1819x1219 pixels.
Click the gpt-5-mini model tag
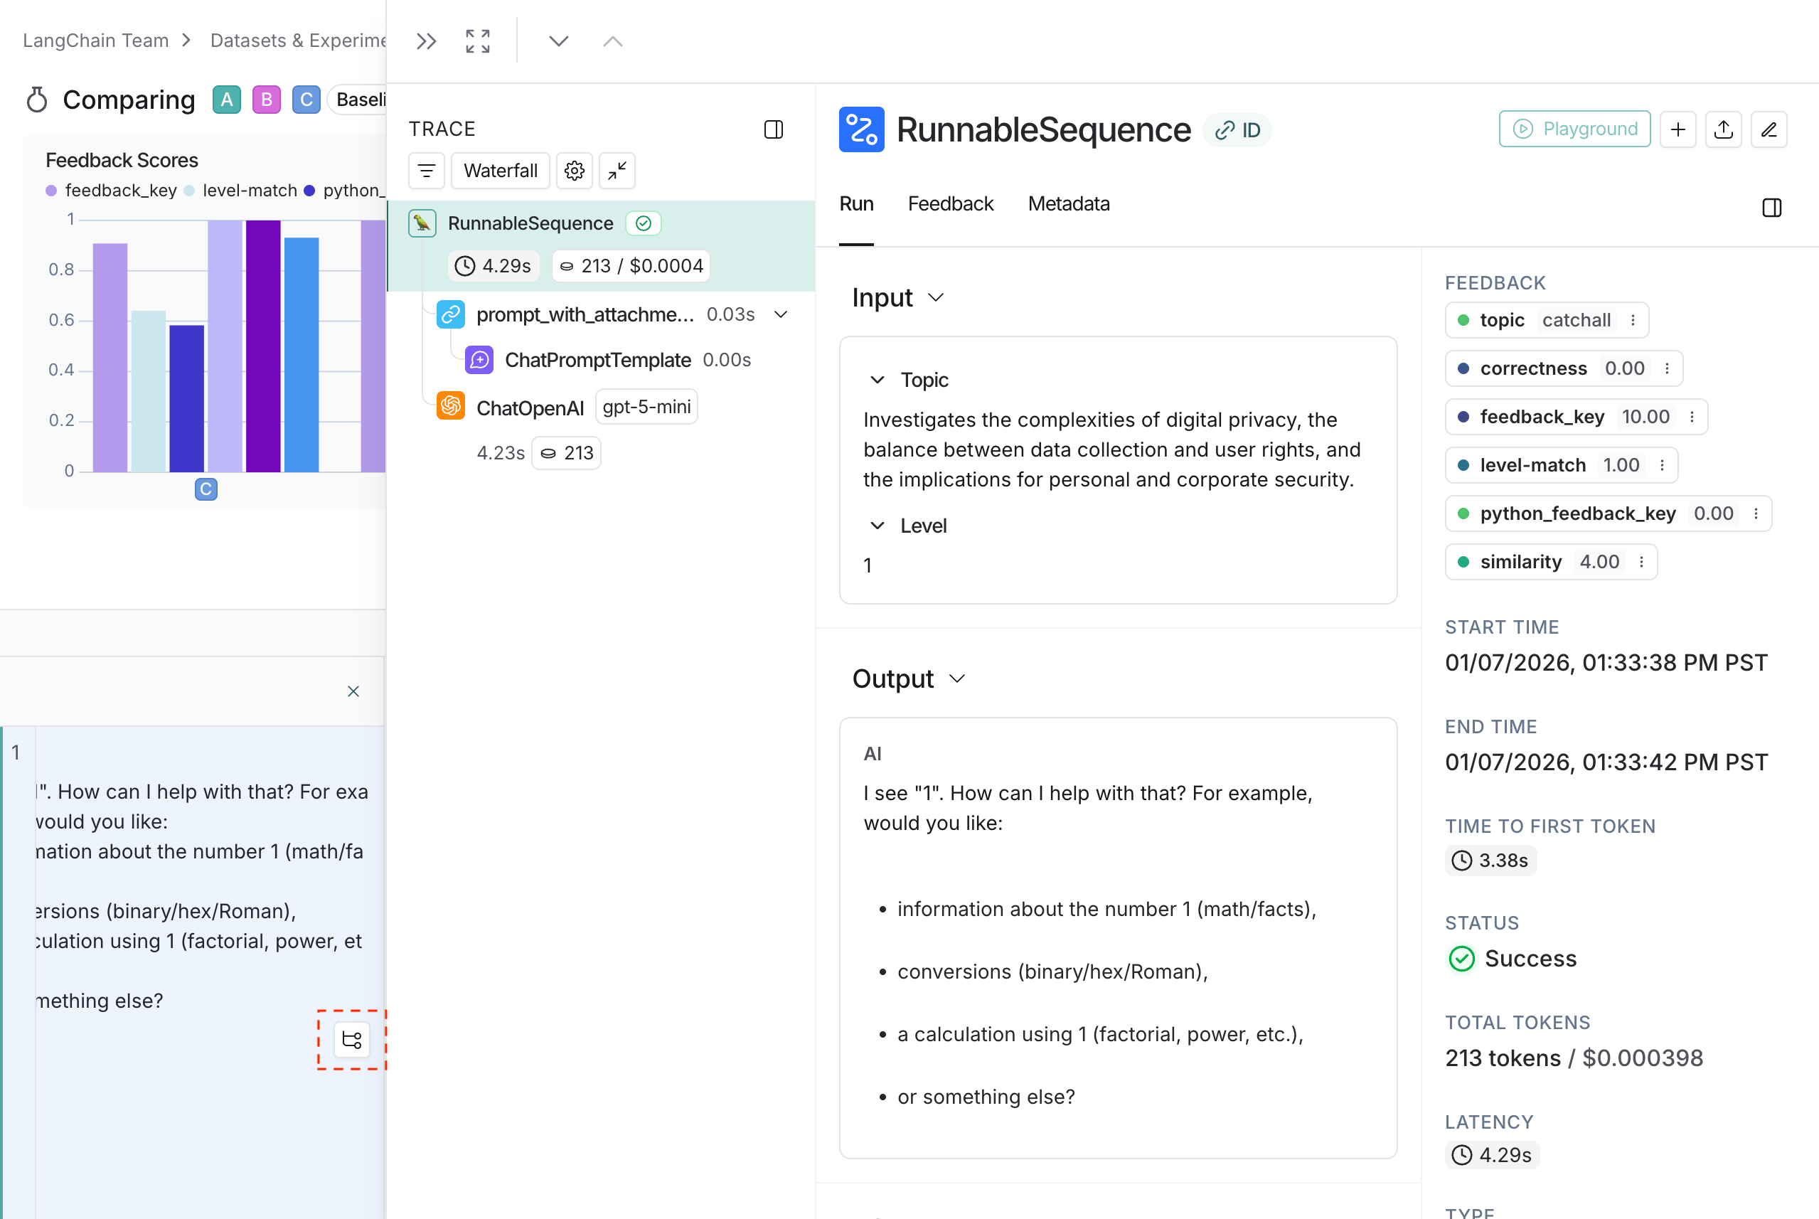[x=647, y=408]
